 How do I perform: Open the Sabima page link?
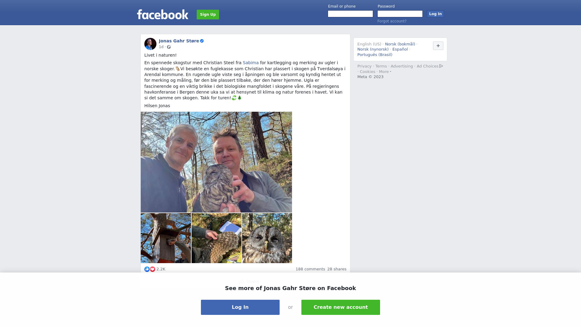point(251,63)
